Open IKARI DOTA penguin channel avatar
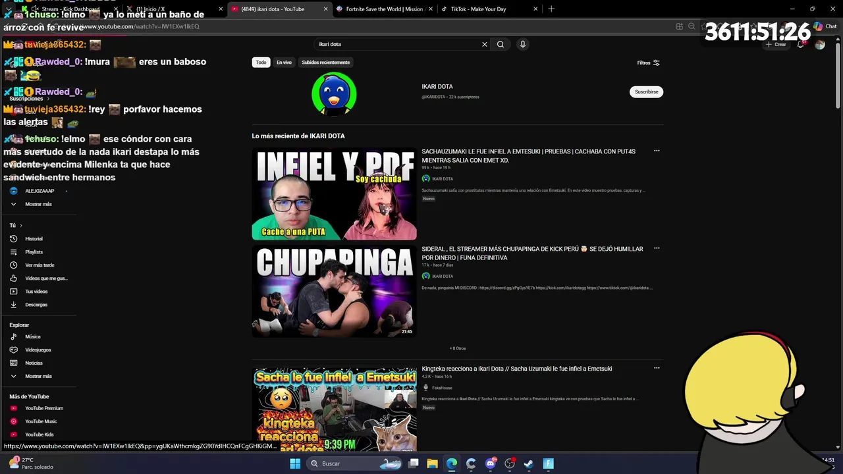The image size is (843, 474). (334, 94)
